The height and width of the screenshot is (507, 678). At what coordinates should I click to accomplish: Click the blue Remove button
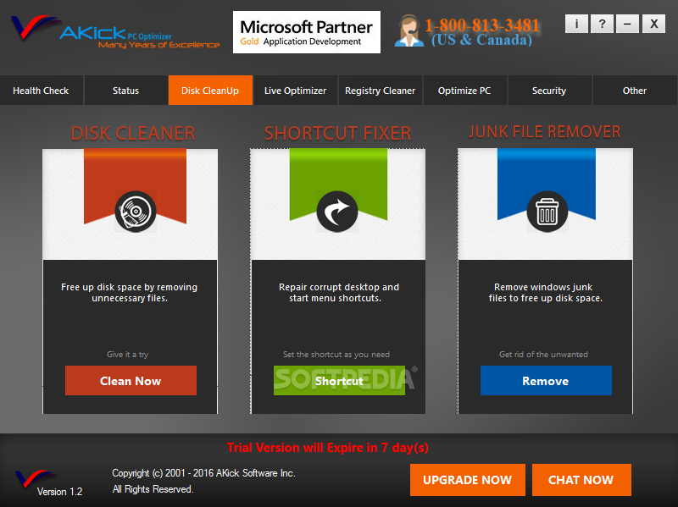pyautogui.click(x=546, y=381)
